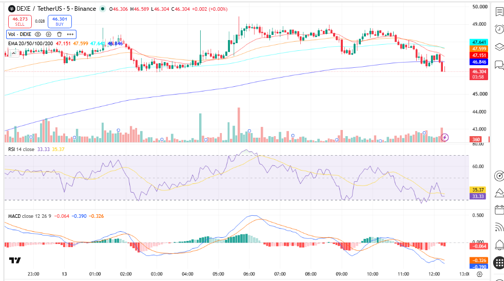Open the Alerts clock icon
This screenshot has width=504, height=281.
coord(499,29)
